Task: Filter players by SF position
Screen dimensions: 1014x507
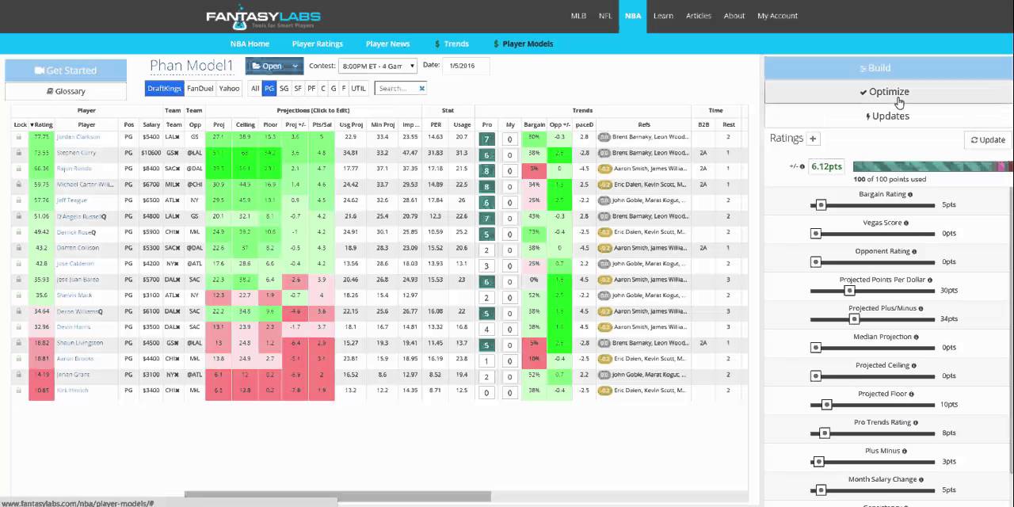Action: coord(298,88)
